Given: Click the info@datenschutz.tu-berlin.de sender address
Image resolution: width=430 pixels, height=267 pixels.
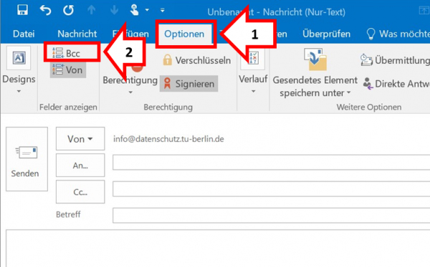Looking at the screenshot, I should [168, 139].
